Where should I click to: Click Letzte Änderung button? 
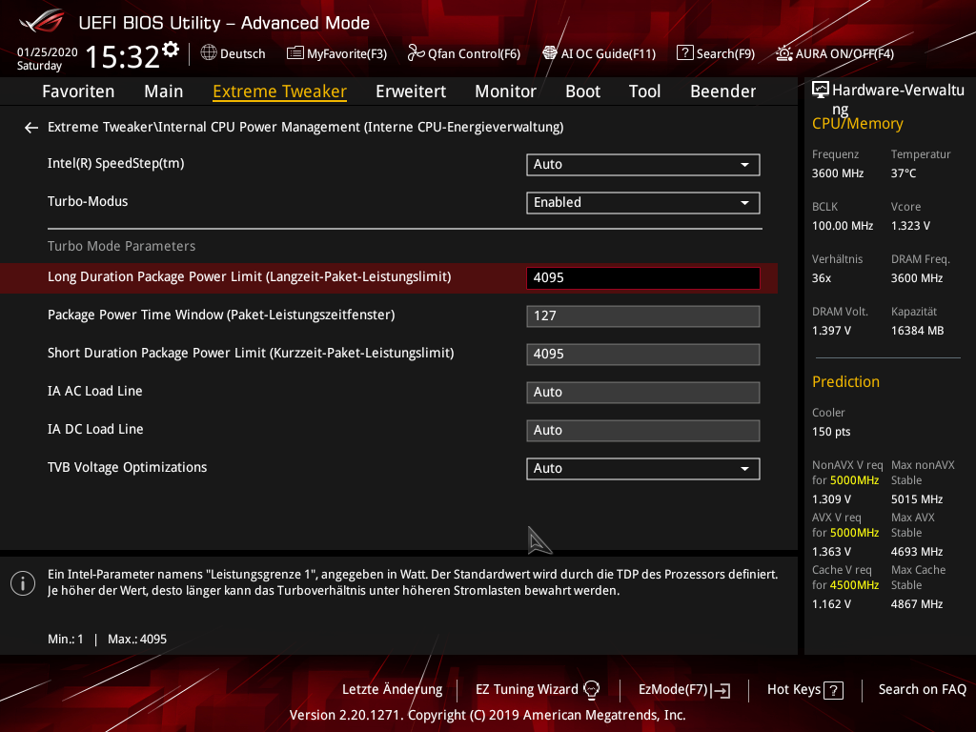[392, 690]
